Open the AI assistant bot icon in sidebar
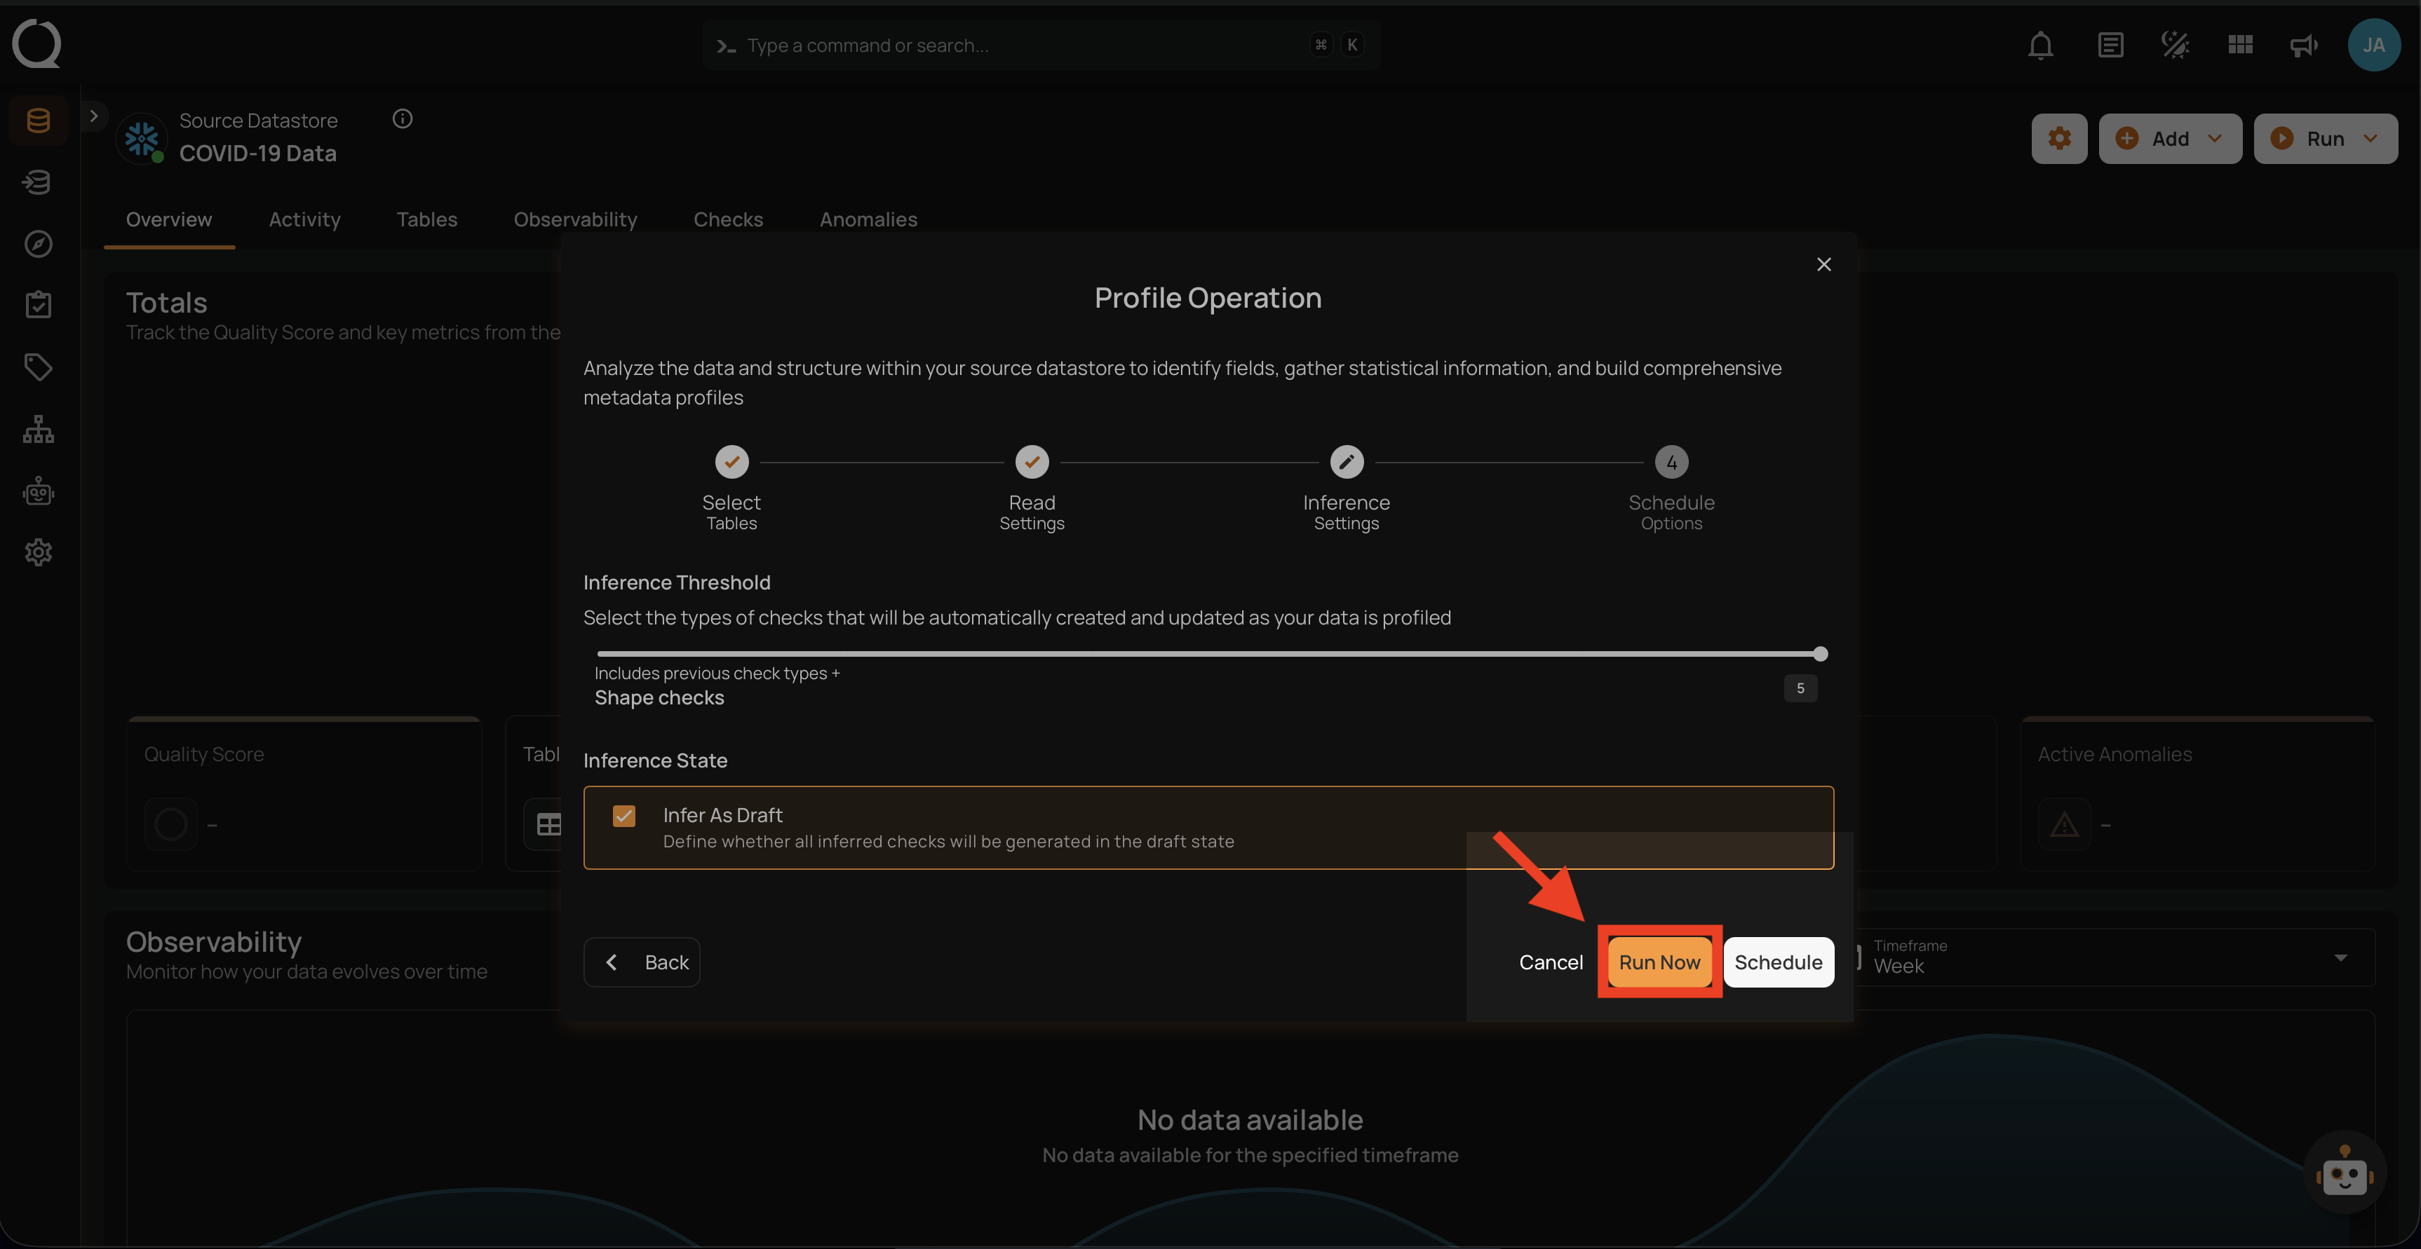Viewport: 2421px width, 1249px height. click(38, 490)
